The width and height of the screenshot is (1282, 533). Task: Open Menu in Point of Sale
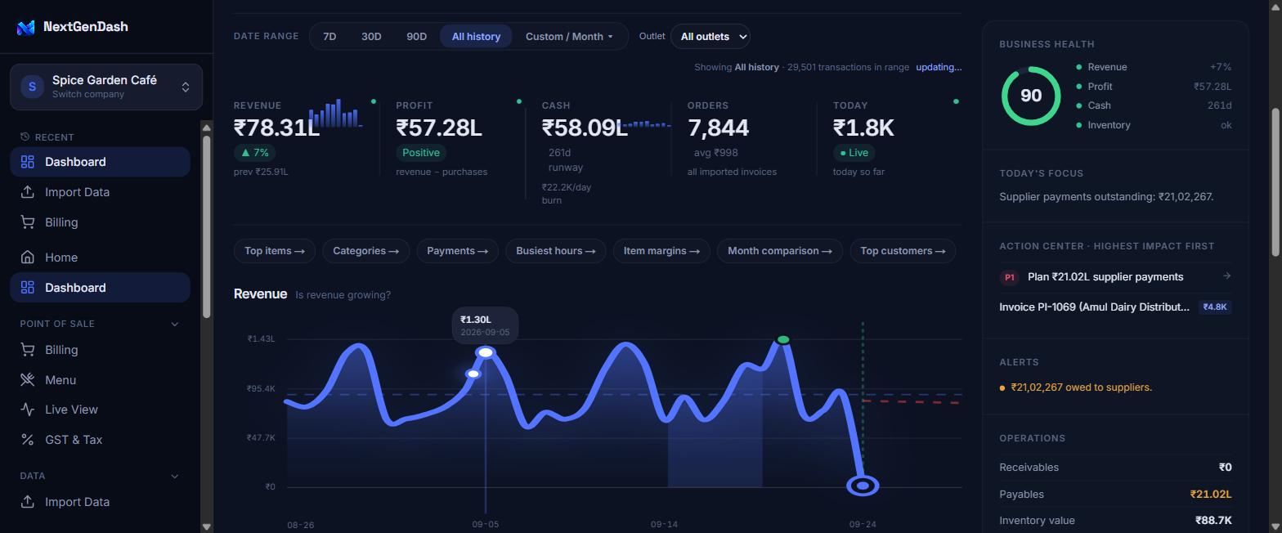click(x=100, y=380)
